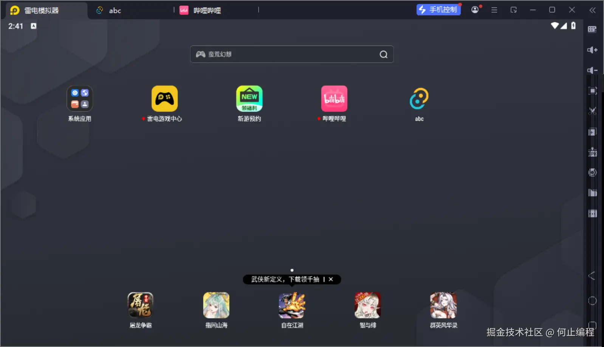Launch the 哔哩哔哩 bilibili app icon

334,99
